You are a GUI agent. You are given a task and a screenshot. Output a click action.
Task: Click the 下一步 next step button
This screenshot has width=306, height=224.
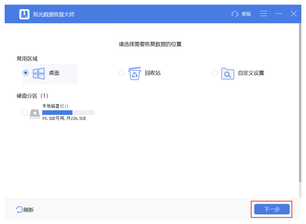click(271, 209)
